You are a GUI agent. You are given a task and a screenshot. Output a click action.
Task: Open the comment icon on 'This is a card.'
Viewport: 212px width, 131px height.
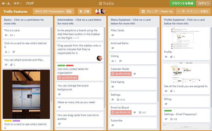coord(11,35)
